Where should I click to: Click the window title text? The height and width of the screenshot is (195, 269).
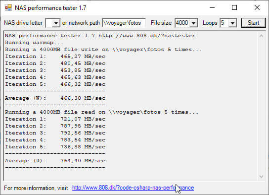[x=50, y=8]
